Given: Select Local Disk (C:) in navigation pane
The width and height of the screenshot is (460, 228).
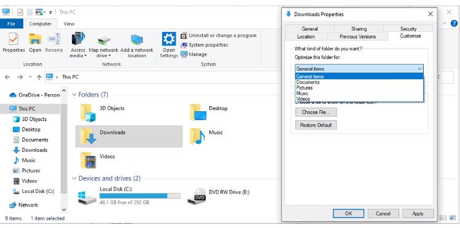Looking at the screenshot, I should click(34, 191).
